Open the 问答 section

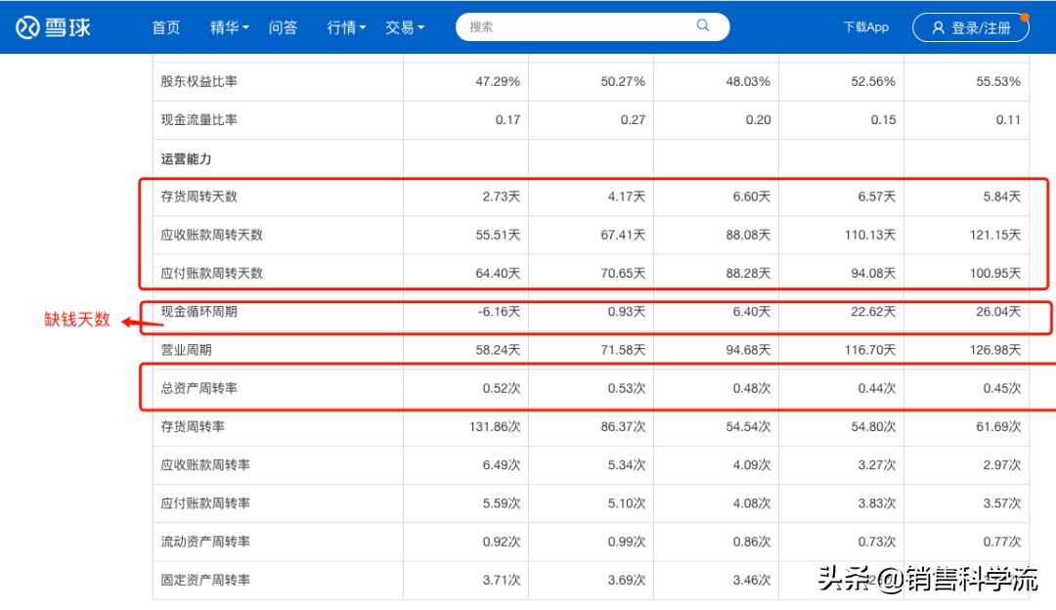pos(284,27)
